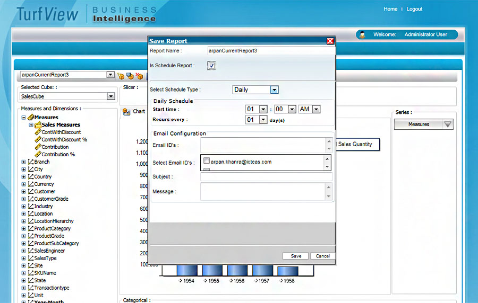
Task: Click the Site dimension axis icon
Action: (x=31, y=265)
